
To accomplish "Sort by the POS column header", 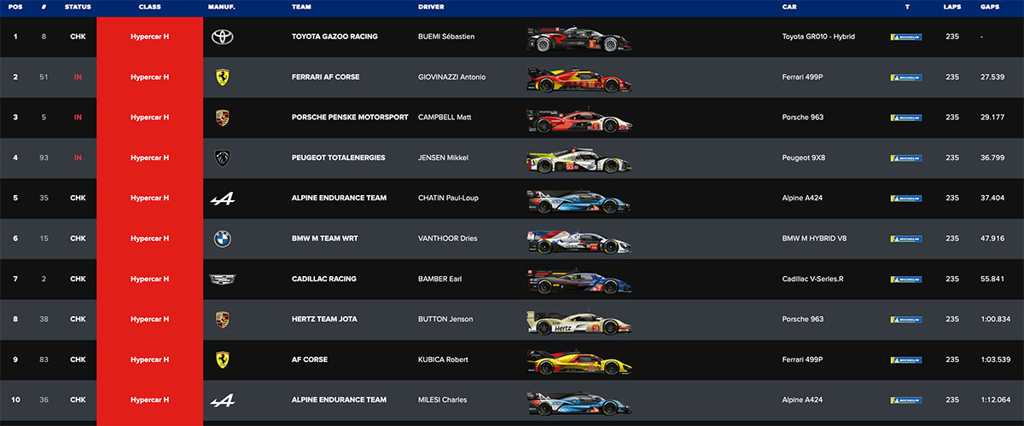I will pyautogui.click(x=15, y=7).
